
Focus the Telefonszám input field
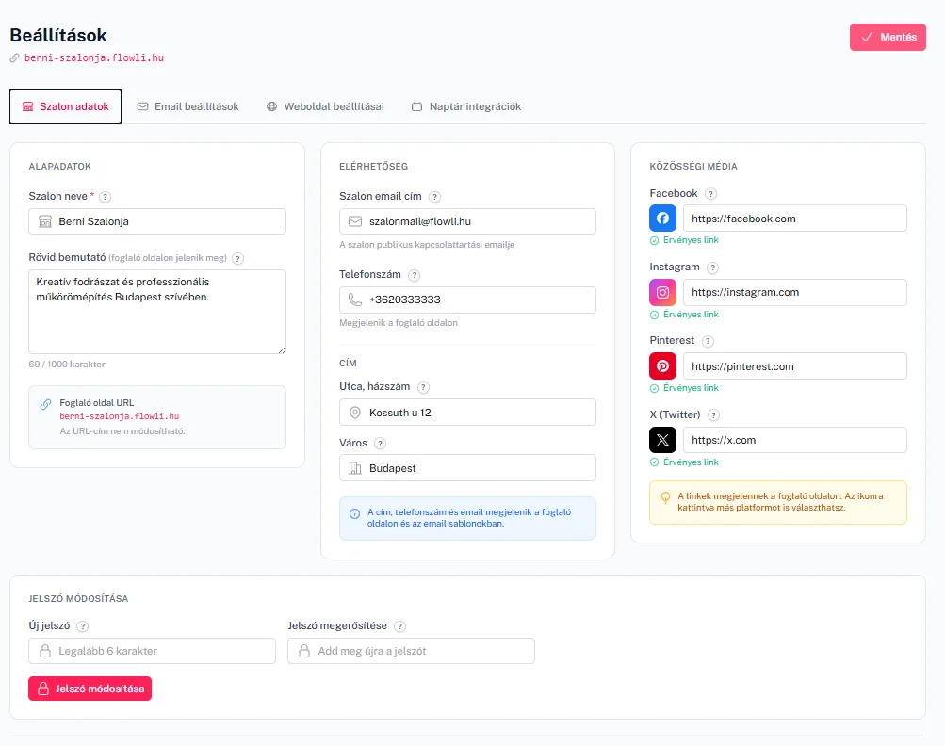pos(467,300)
